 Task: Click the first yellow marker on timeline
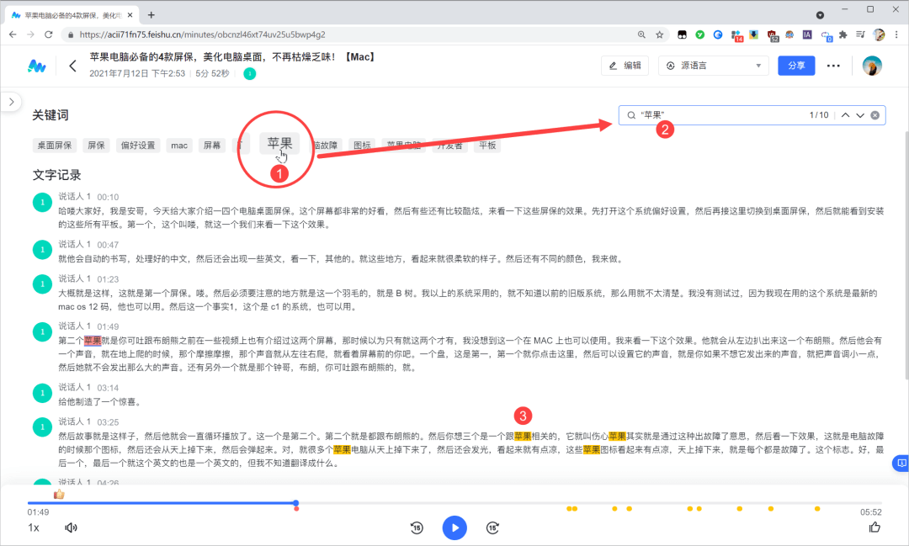pos(569,509)
